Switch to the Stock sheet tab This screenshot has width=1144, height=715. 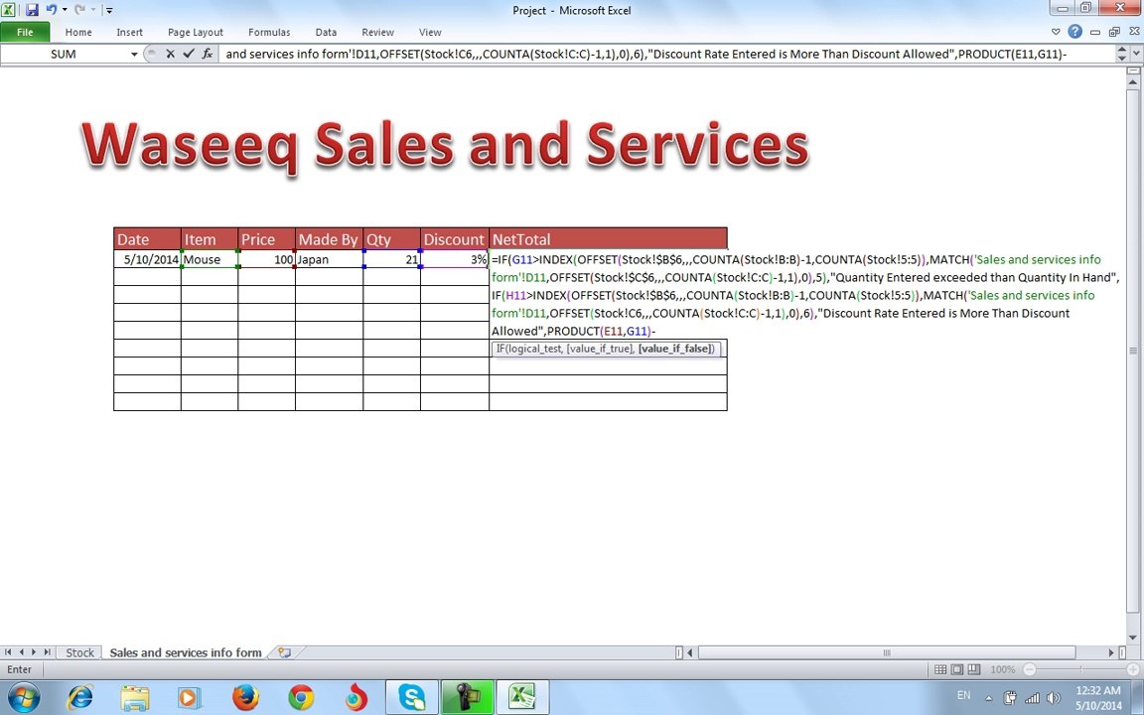tap(79, 653)
